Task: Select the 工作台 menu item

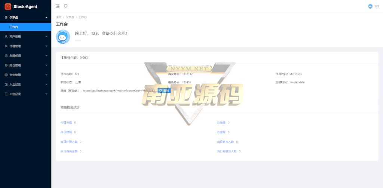Action: (14, 27)
